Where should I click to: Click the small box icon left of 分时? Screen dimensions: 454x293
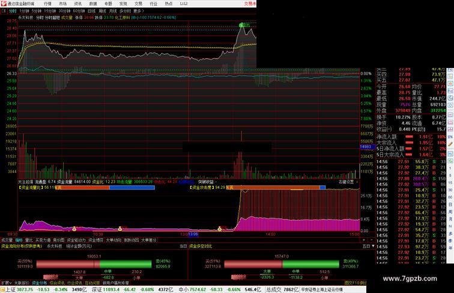[4, 11]
